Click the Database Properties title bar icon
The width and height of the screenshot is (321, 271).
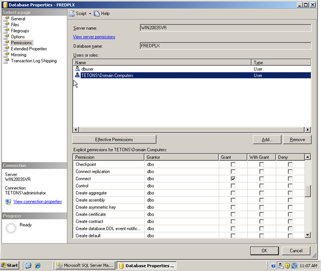[5, 5]
